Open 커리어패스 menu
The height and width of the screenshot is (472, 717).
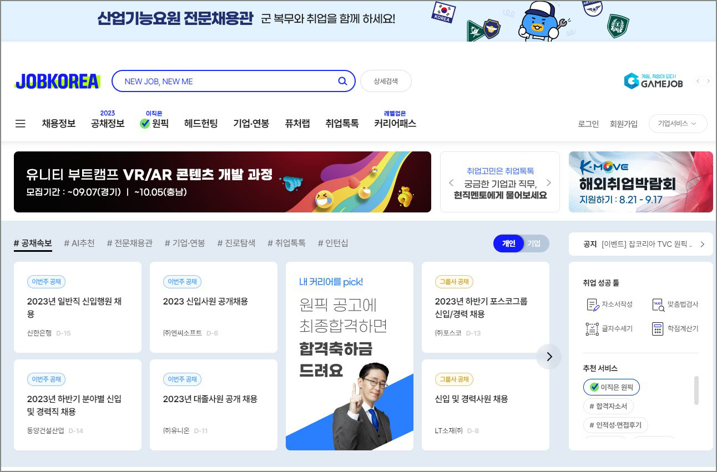[x=395, y=124]
